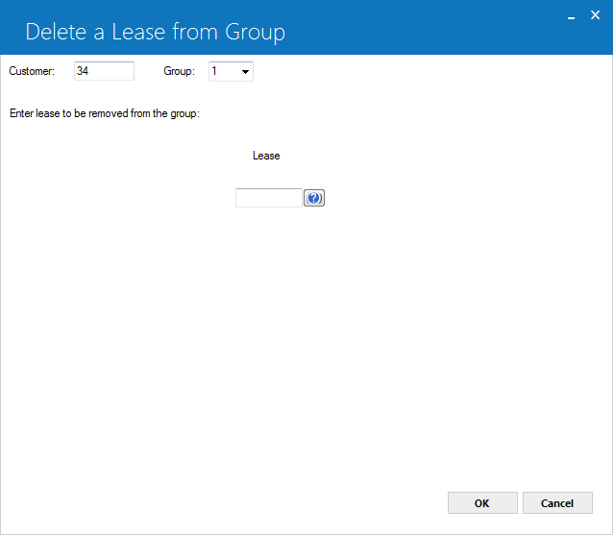Click the Customer input field
The height and width of the screenshot is (535, 613).
(x=104, y=71)
